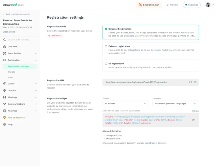Expand the Onsite section

(36, 84)
